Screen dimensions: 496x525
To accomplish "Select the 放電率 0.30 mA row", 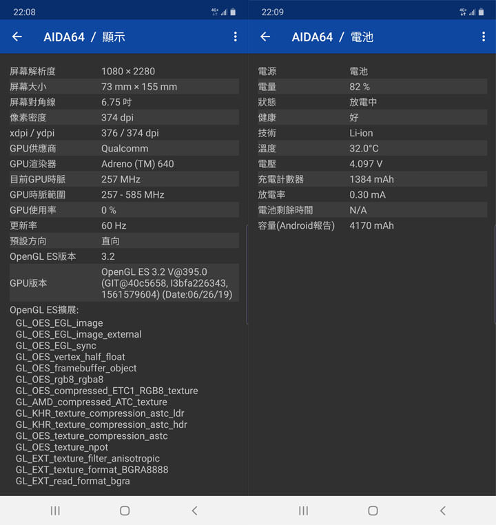I will point(372,194).
